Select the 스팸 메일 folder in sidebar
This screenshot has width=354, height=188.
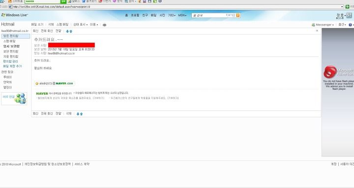[9, 41]
